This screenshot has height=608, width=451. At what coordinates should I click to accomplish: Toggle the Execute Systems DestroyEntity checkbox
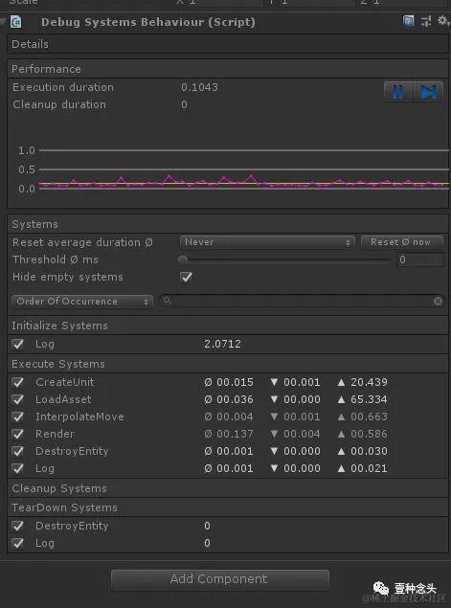tap(18, 451)
